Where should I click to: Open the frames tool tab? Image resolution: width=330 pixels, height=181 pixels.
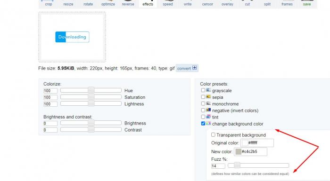click(287, 4)
